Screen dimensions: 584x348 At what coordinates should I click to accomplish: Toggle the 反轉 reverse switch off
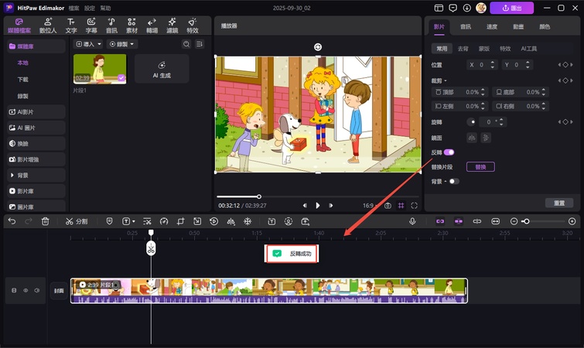point(449,152)
